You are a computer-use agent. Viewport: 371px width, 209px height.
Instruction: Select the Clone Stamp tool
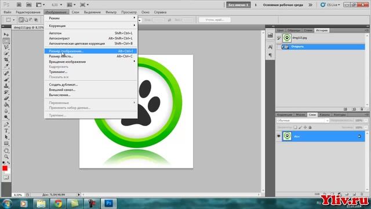[6, 86]
